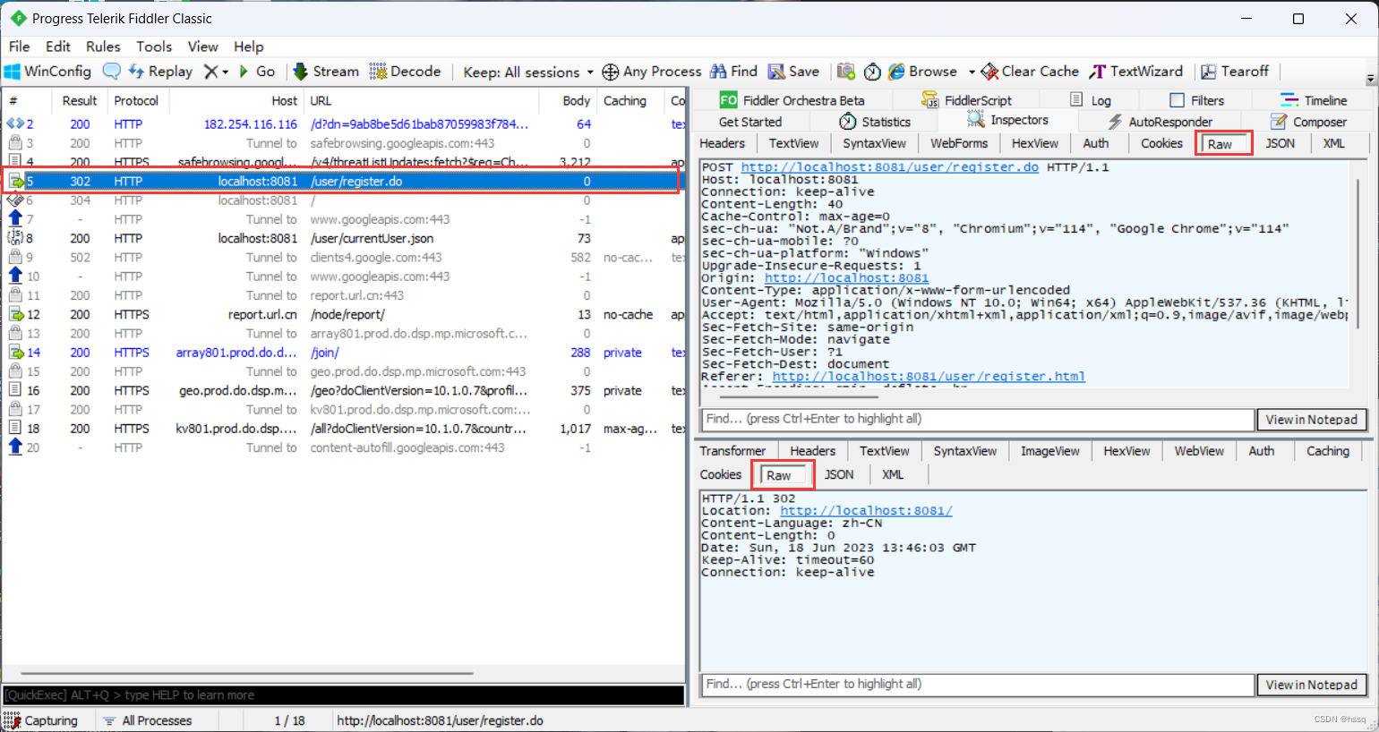Switch to the FiddlerScript tab
Image resolution: width=1379 pixels, height=732 pixels.
(967, 100)
